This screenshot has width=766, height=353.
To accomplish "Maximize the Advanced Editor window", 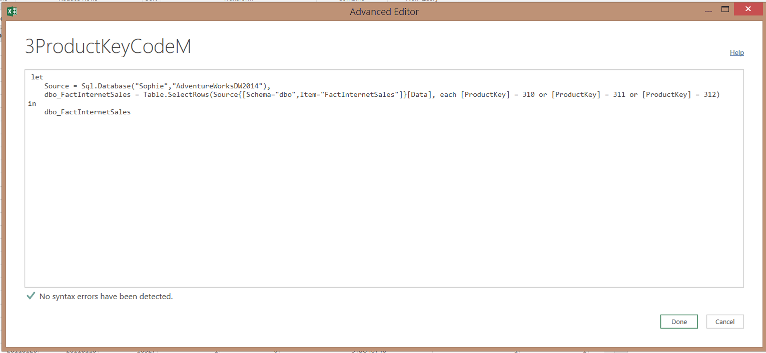I will click(x=724, y=9).
